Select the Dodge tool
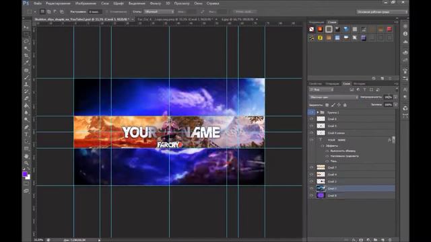 pos(26,120)
